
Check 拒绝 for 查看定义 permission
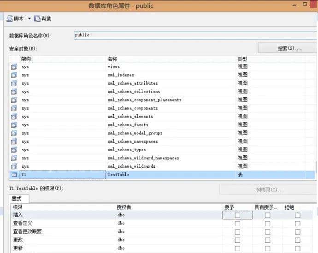[298, 224]
